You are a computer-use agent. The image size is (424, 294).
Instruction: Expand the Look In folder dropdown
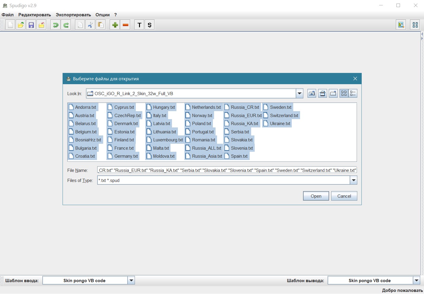[299, 93]
